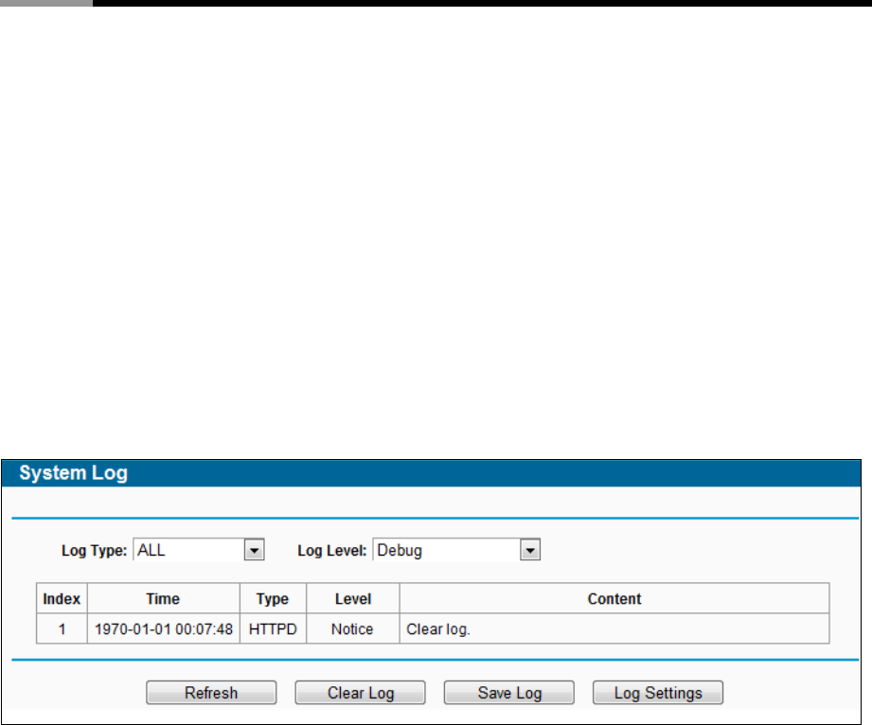
Task: Select the 'Log Level:' label
Action: point(332,551)
